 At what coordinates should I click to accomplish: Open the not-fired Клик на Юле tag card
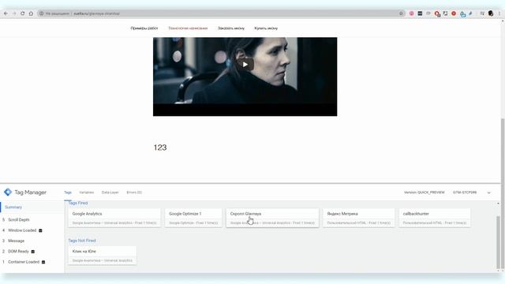(x=103, y=256)
